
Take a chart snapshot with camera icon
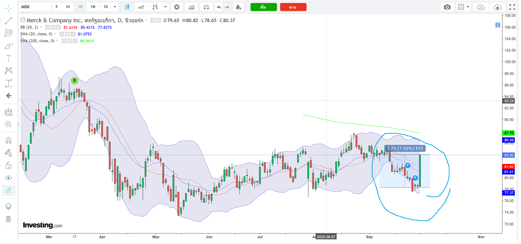(447, 7)
